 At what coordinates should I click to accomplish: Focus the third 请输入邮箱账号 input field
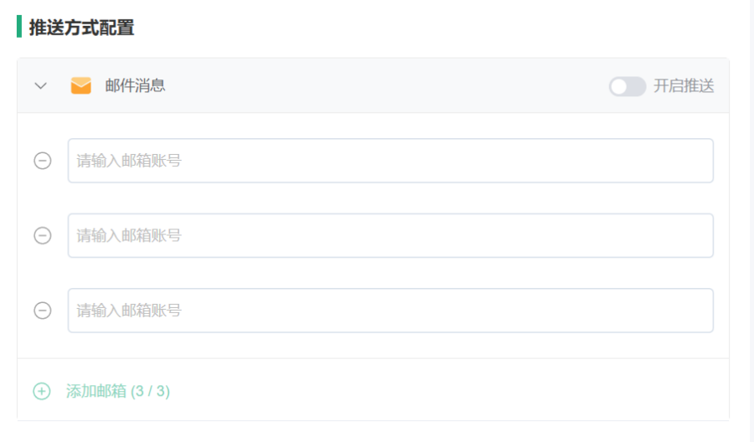(x=390, y=311)
